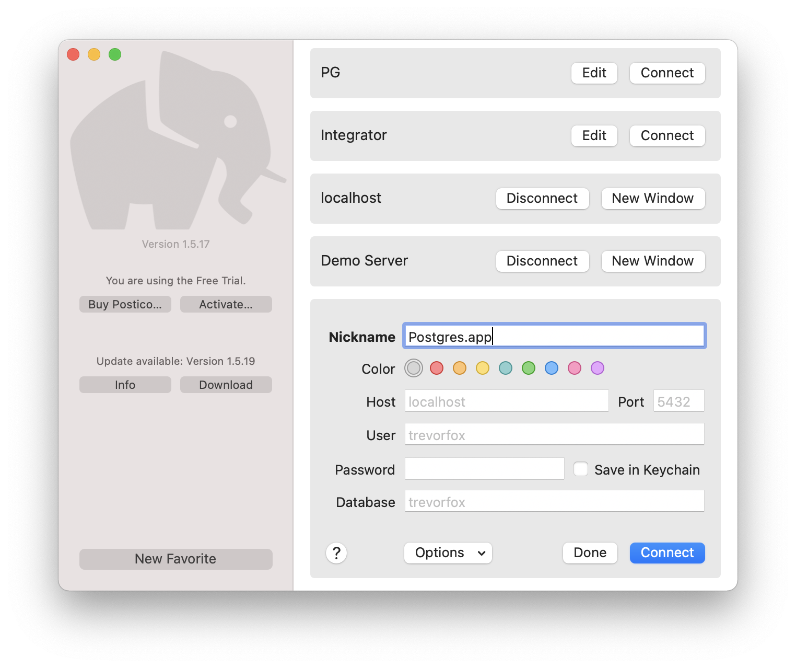The image size is (796, 668).
Task: Click 'Update available: Version 1.5.19' text
Action: [176, 361]
